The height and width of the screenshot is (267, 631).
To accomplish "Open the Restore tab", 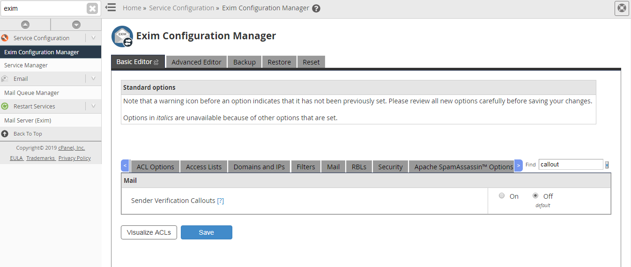I will [279, 62].
